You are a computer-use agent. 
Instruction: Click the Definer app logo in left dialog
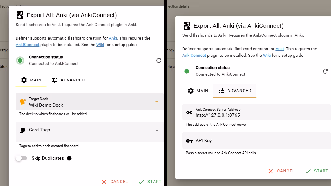pyautogui.click(x=20, y=15)
